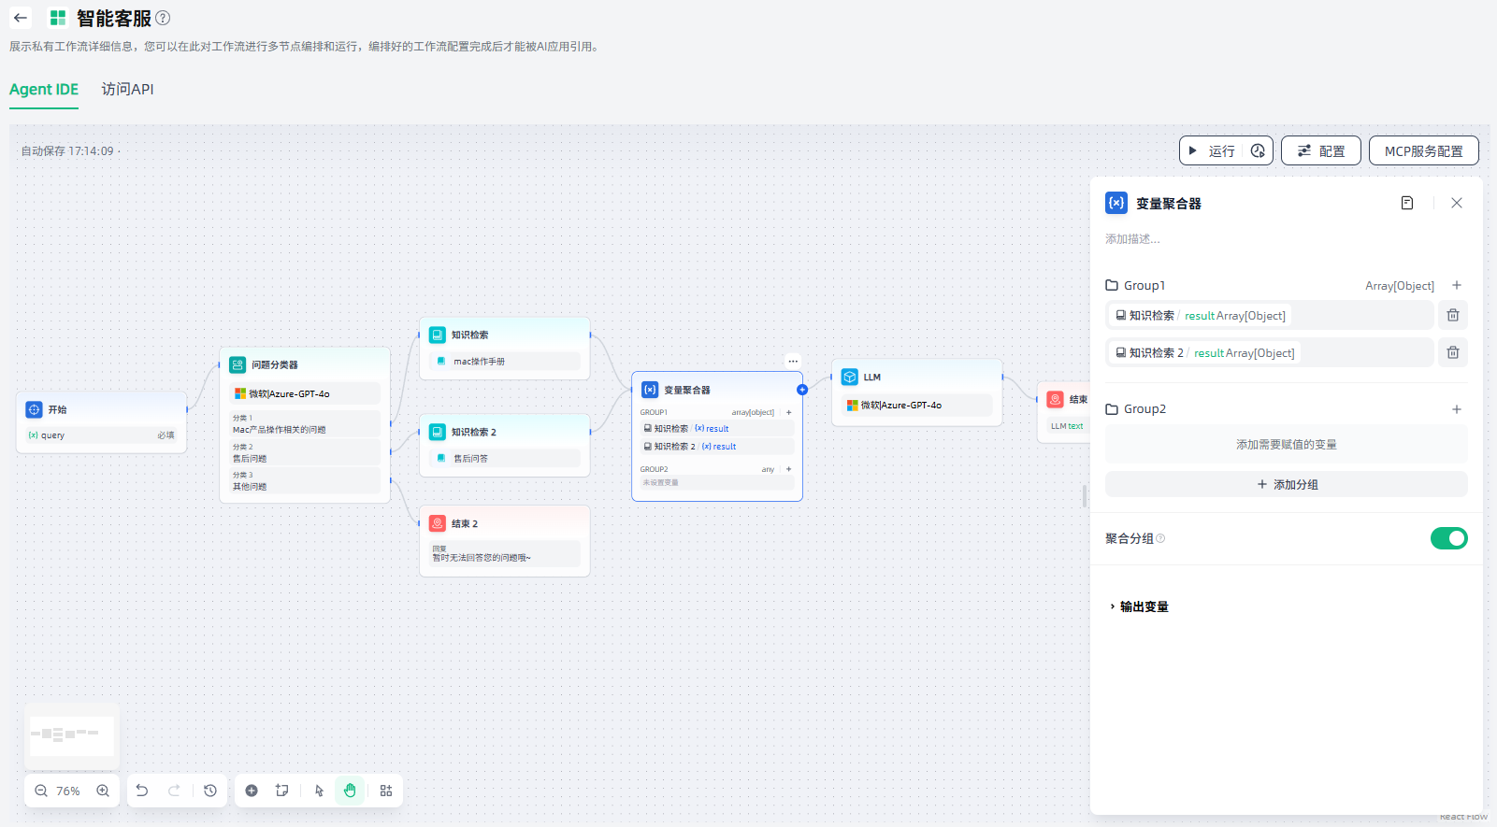1497x827 pixels.
Task: Add a variable to Group1 with plus
Action: pyautogui.click(x=1456, y=285)
